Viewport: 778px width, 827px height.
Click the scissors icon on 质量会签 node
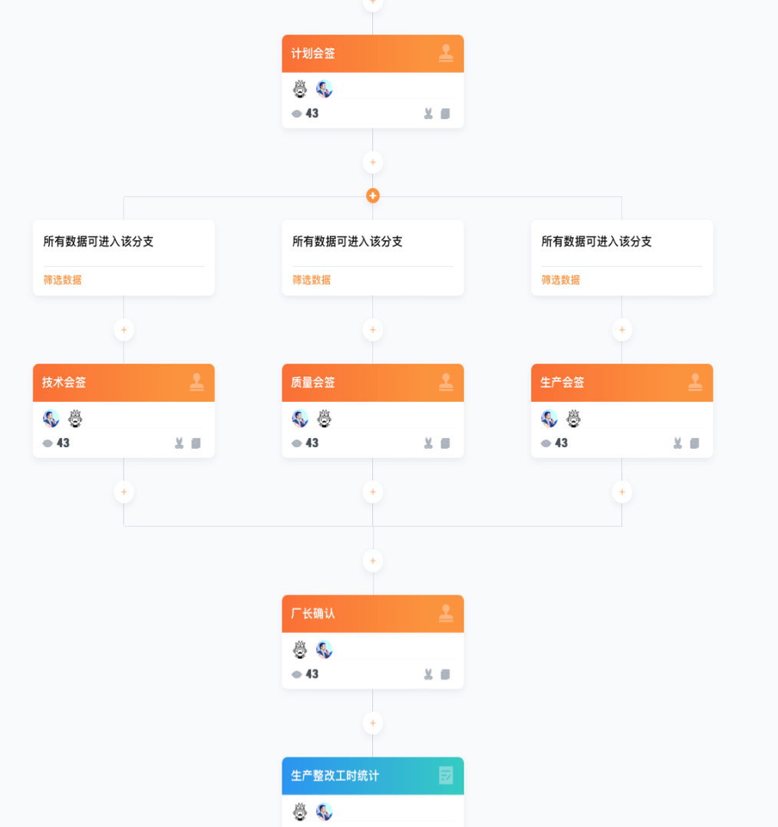428,443
